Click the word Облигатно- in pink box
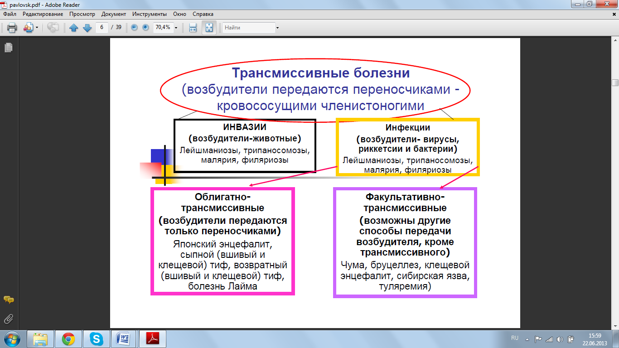 click(x=222, y=197)
